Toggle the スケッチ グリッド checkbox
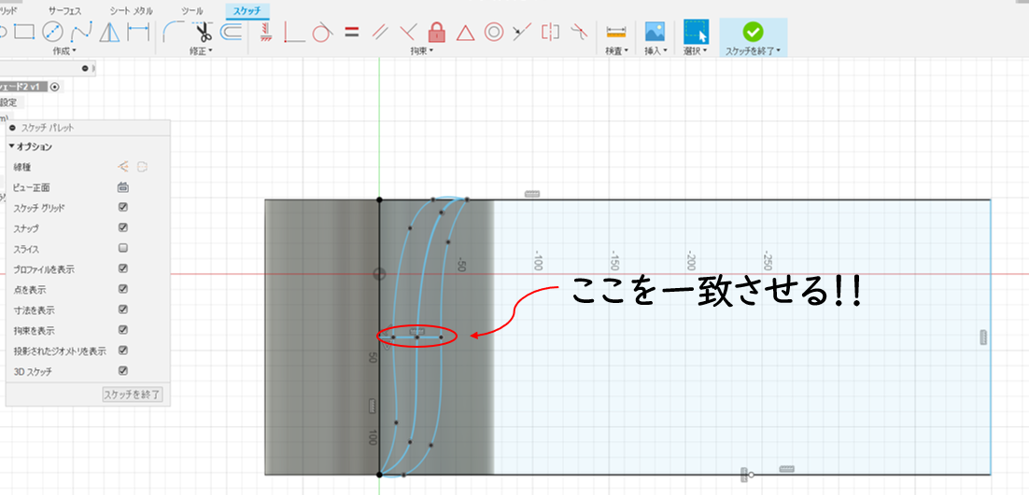The height and width of the screenshot is (495, 1029). point(122,208)
